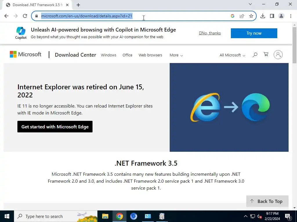Open the notification center
Screen dimensions: 297x222
[x=288, y=216]
